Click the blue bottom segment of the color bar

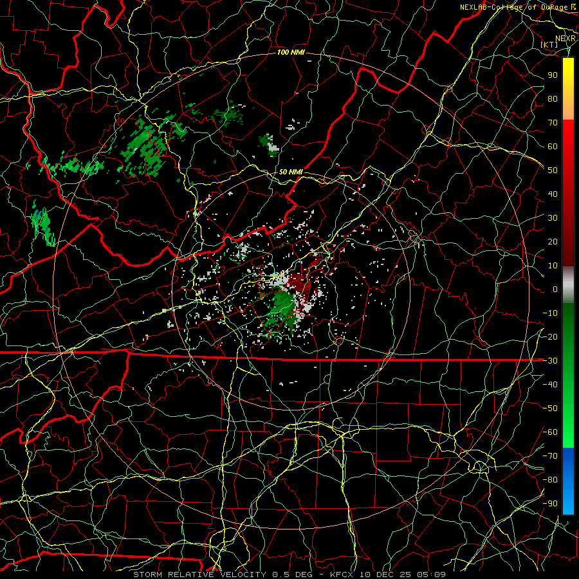pyautogui.click(x=568, y=481)
